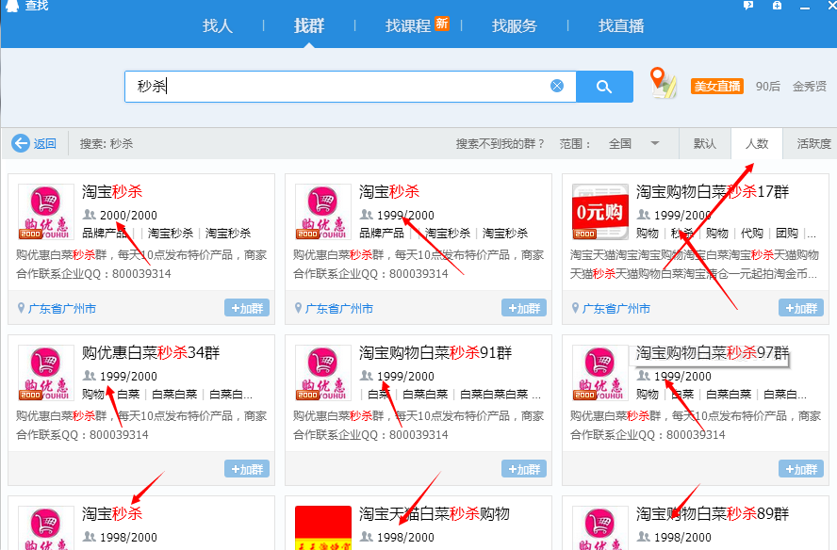Click the feedback speech-bubble icon in title bar
This screenshot has height=550, width=837.
pos(748,6)
